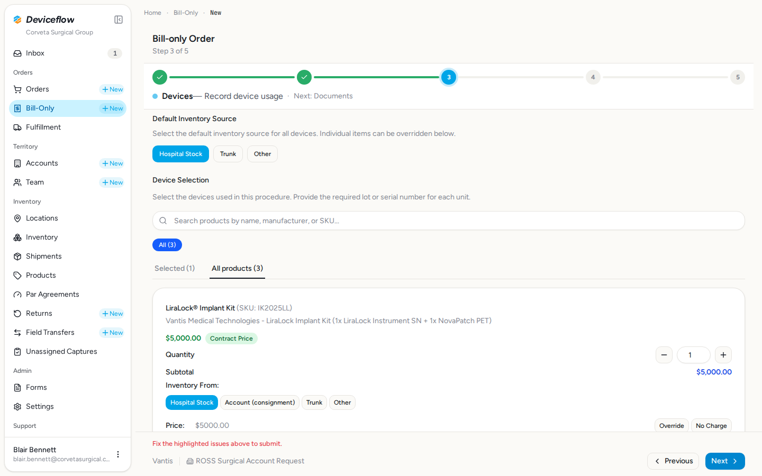Viewport: 762px width, 476px height.
Task: Click the ROSS Surgical account building icon
Action: click(190, 461)
